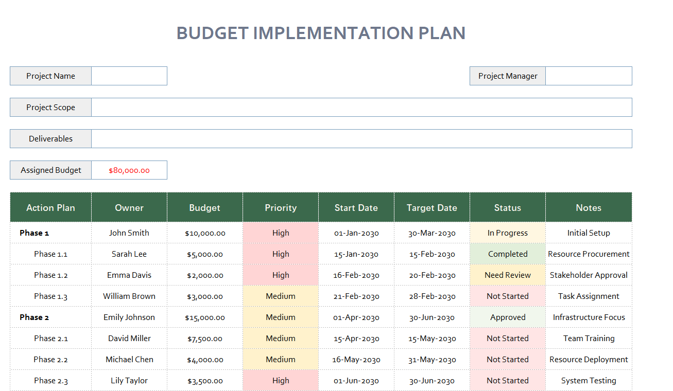Select the 15-Jan-2030 start date
The image size is (673, 391).
point(356,254)
